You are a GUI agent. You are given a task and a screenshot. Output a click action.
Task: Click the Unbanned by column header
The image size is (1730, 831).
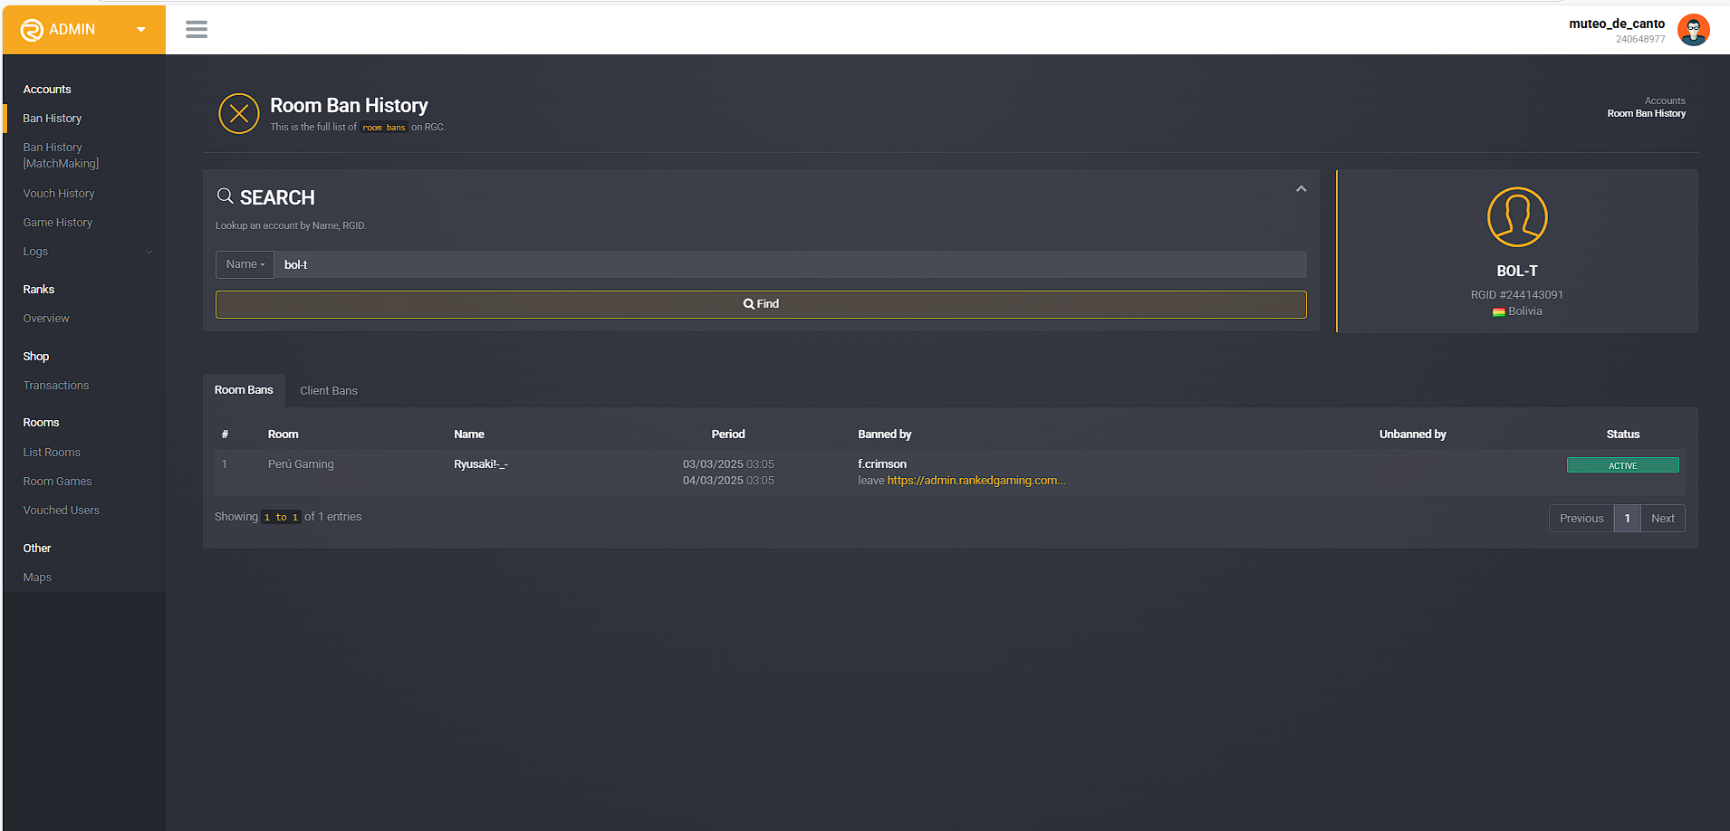point(1413,435)
